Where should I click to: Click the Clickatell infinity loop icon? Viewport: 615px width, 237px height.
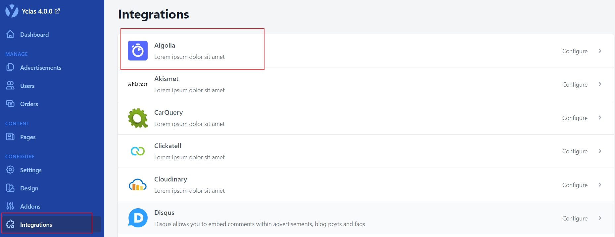[137, 151]
